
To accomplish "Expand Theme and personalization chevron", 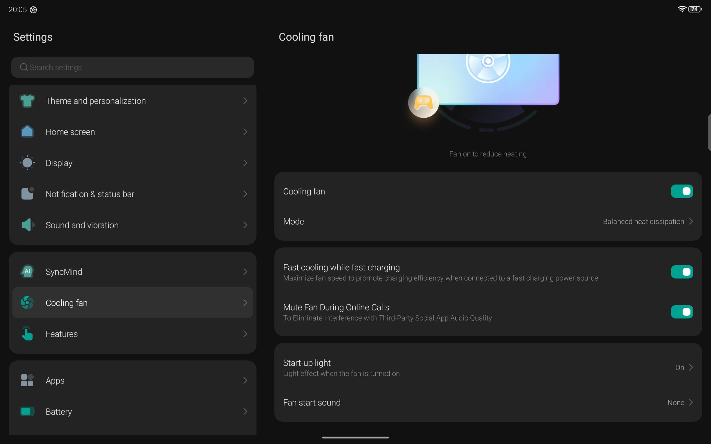I will [245, 101].
